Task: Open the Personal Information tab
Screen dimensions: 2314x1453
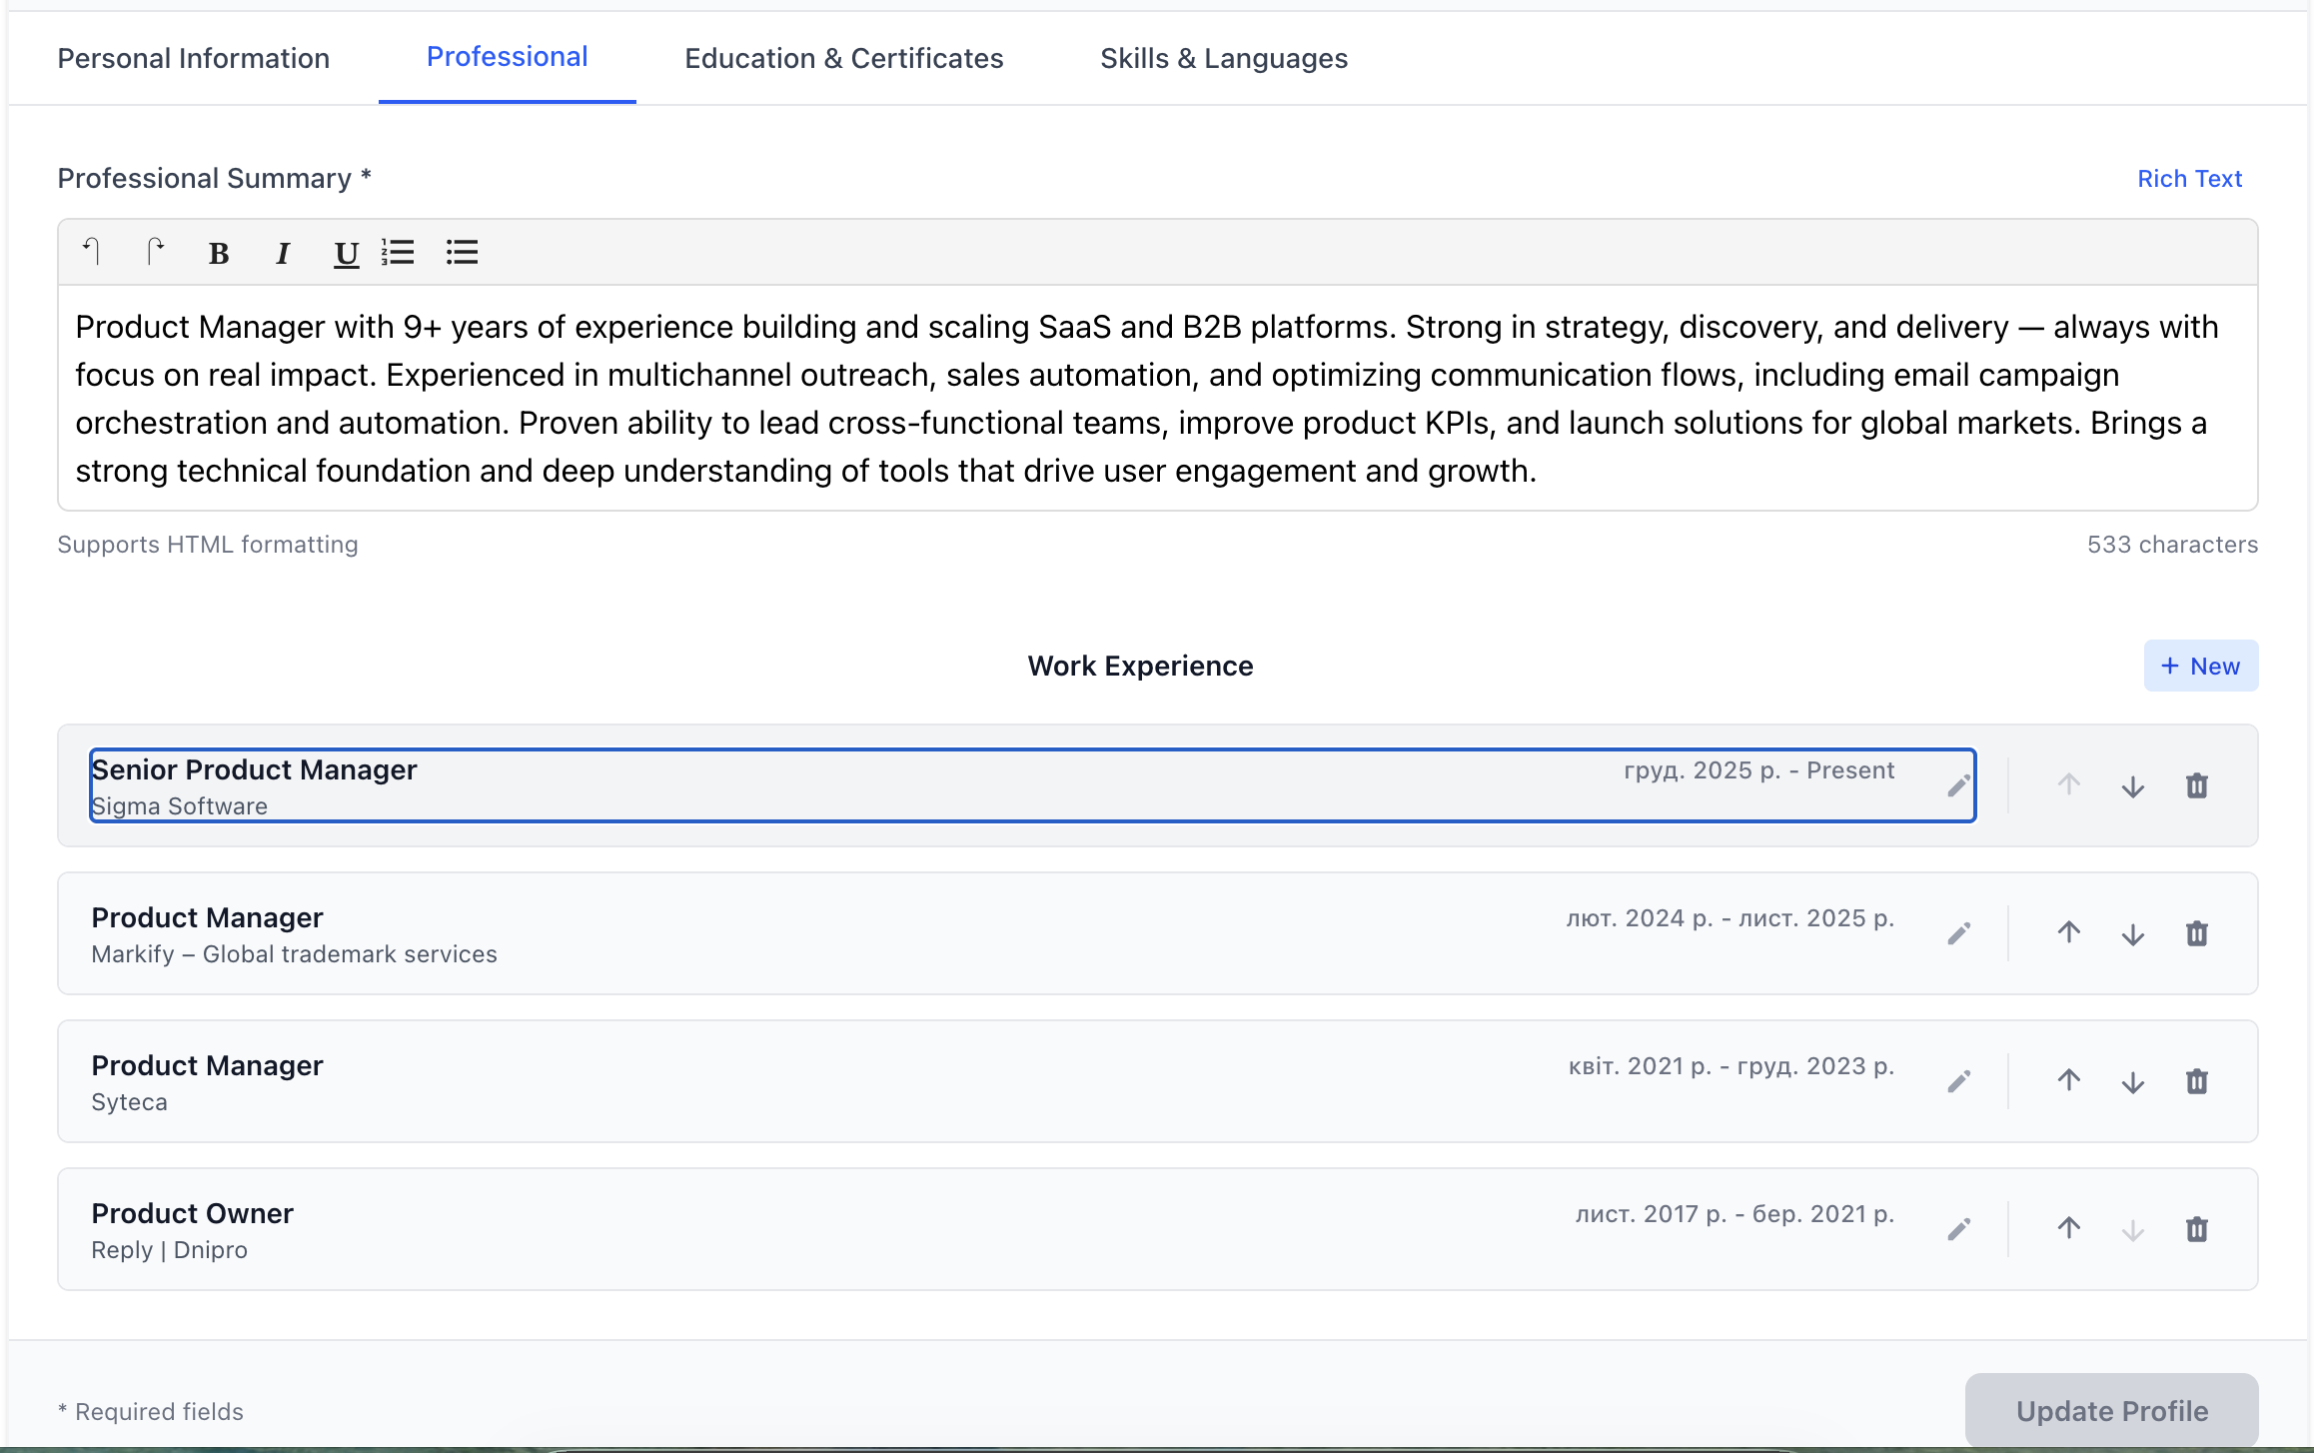Action: tap(194, 58)
